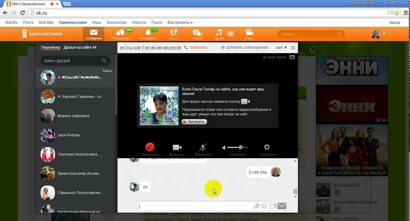
Task: Click the fullscreen icon in call
Action: [x=292, y=57]
